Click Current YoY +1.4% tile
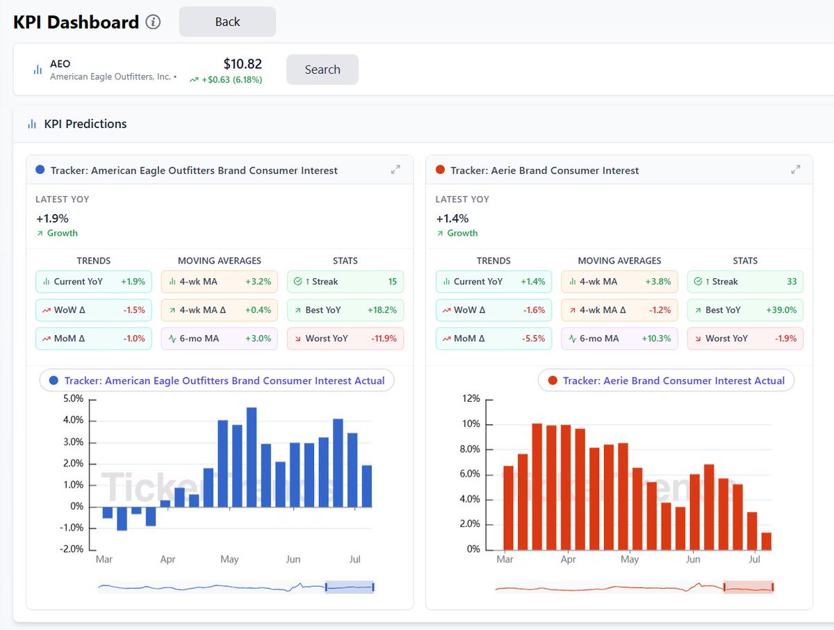This screenshot has width=834, height=630. tap(493, 282)
